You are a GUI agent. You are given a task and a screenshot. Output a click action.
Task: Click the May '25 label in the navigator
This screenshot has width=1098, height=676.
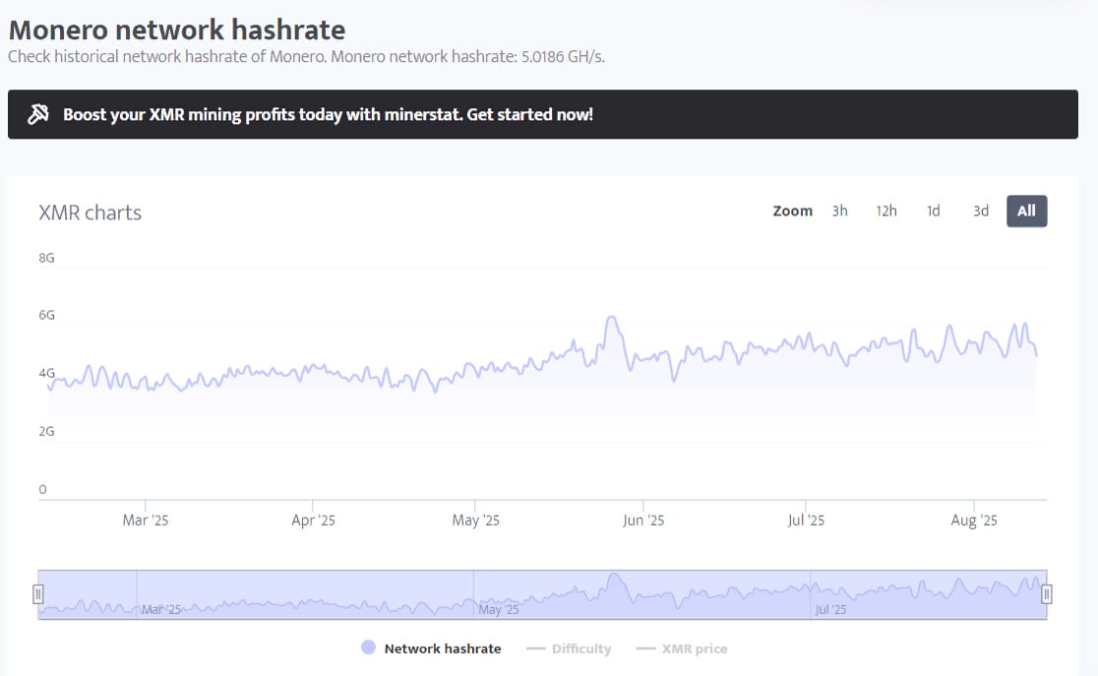pyautogui.click(x=499, y=609)
